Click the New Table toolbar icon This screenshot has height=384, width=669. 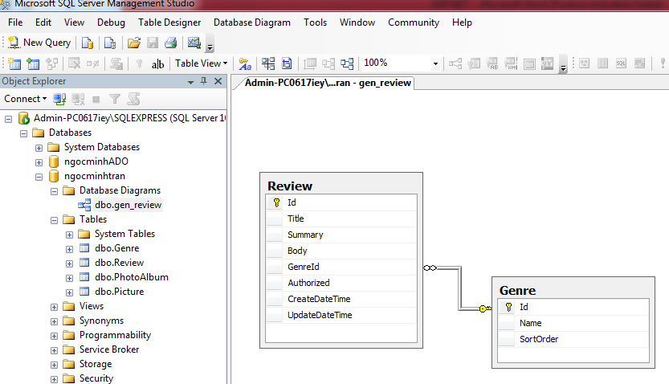[x=14, y=63]
